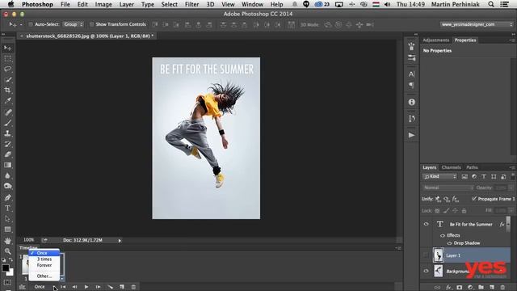Open the Character panel icon
Viewport: 517px width, 291px height.
[x=411, y=74]
